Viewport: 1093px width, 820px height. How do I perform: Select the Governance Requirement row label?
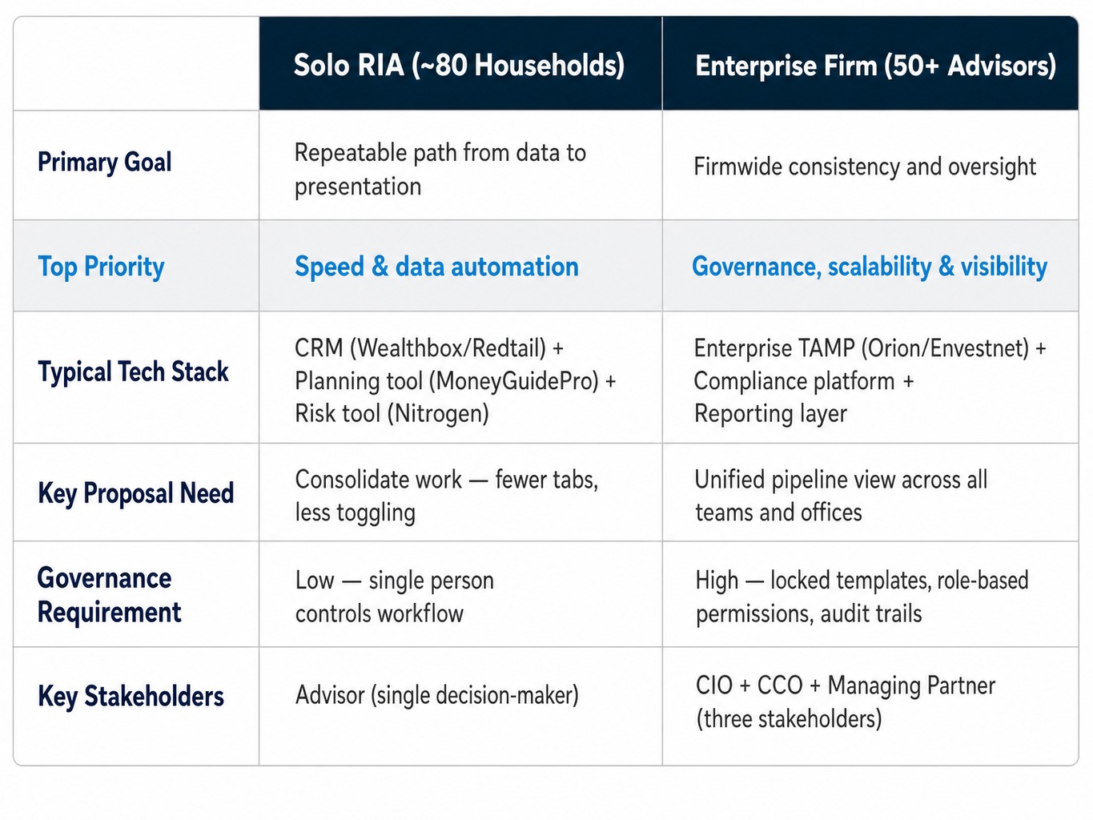pyautogui.click(x=110, y=595)
